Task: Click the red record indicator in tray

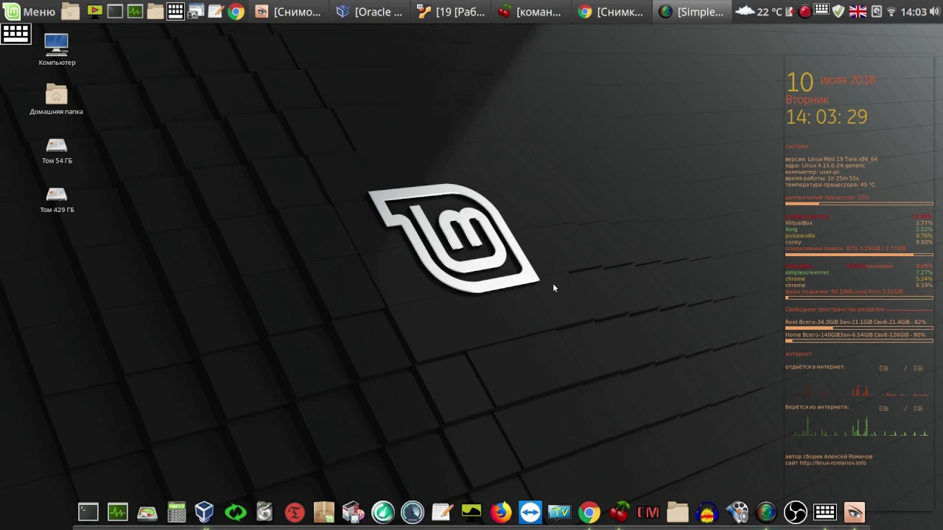Action: (x=805, y=11)
